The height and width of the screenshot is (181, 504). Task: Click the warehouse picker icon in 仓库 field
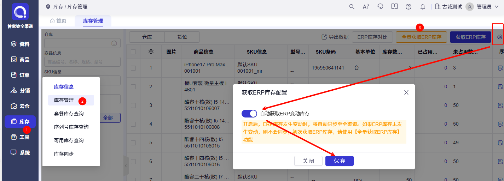pyautogui.click(x=114, y=43)
